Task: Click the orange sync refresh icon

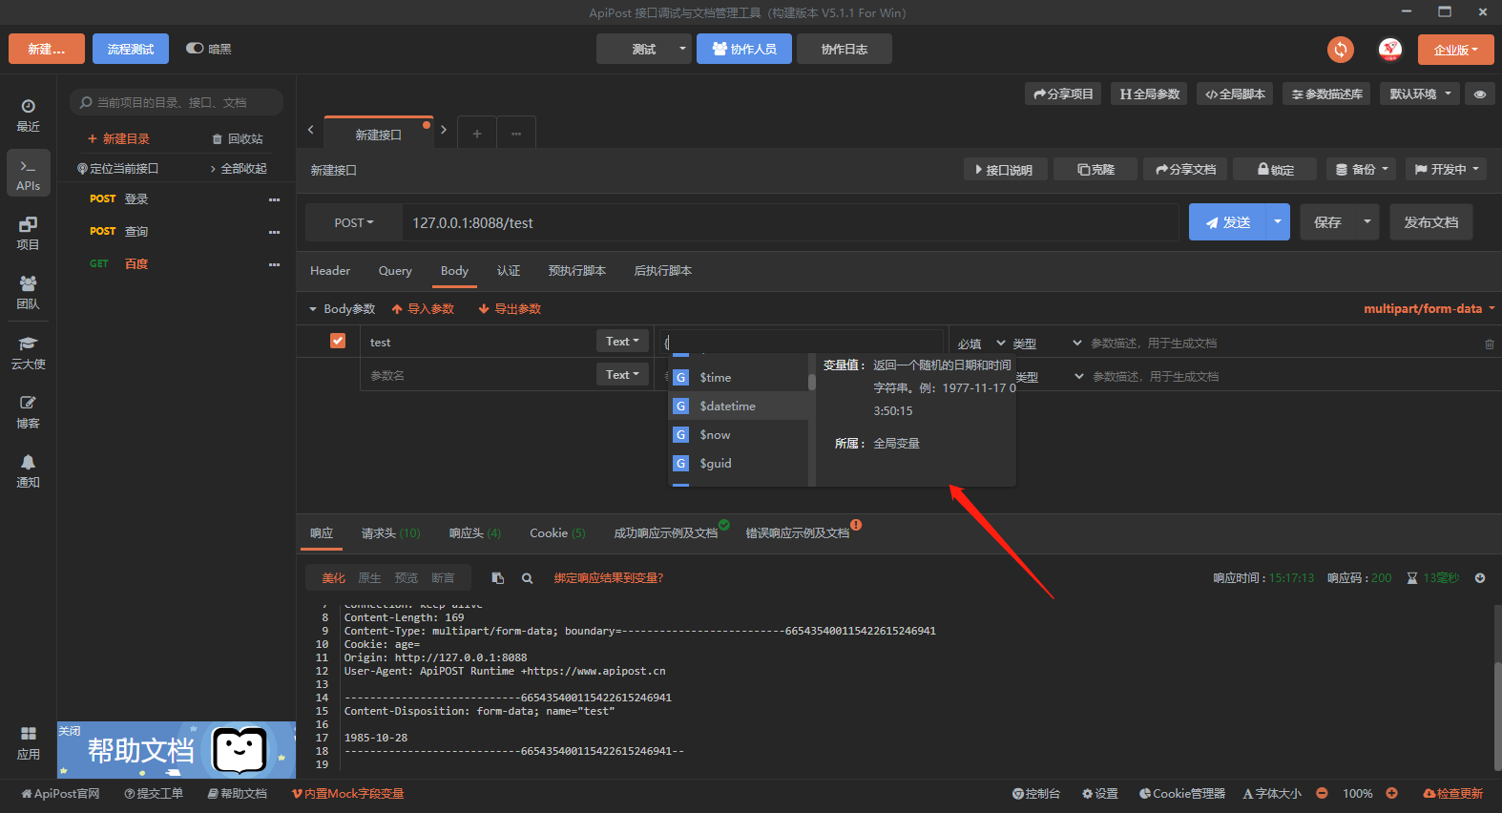Action: [1341, 50]
